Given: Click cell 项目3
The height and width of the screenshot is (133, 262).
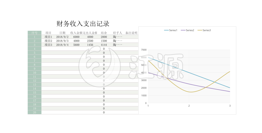Looking at the screenshot, I should [48, 45].
